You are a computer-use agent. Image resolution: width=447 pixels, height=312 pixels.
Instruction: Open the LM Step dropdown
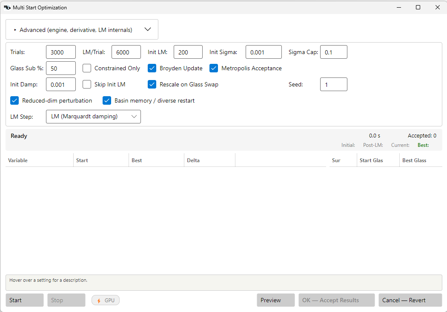(93, 117)
